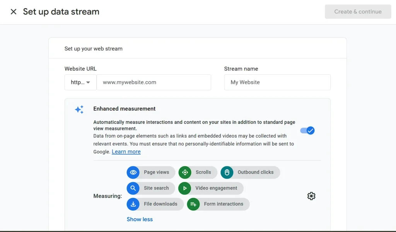396x232 pixels.
Task: Open enhanced measurement settings gear
Action: [x=311, y=196]
